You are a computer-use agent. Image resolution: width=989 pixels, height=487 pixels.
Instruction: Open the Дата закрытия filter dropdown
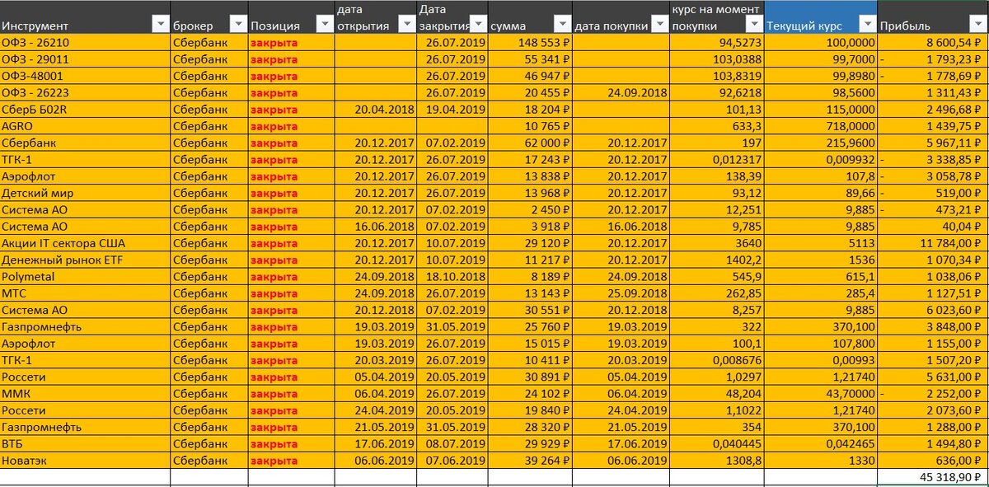(x=477, y=25)
